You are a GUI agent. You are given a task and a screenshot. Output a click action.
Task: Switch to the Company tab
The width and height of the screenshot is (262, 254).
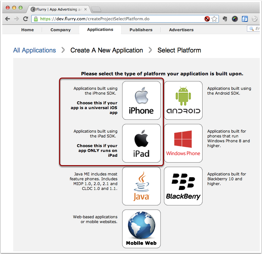(x=60, y=30)
